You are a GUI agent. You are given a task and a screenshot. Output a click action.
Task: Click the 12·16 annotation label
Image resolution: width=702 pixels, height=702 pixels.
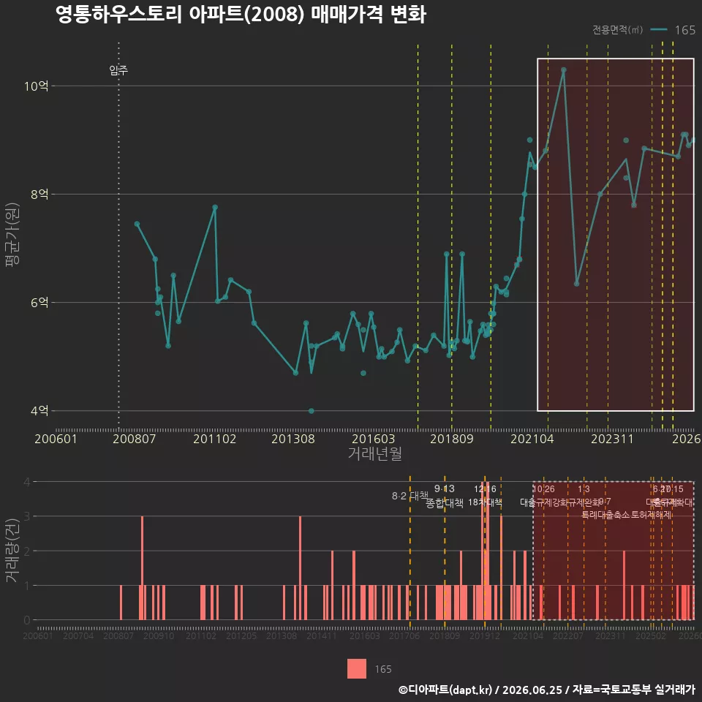(x=485, y=489)
